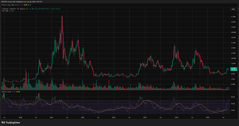Click the 52.000 price axis label
Viewport: 239px width, 126px height.
[233, 17]
